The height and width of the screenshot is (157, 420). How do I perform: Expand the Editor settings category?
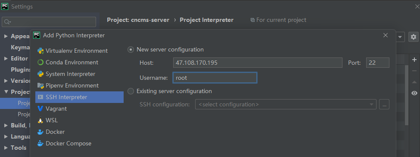click(6, 59)
